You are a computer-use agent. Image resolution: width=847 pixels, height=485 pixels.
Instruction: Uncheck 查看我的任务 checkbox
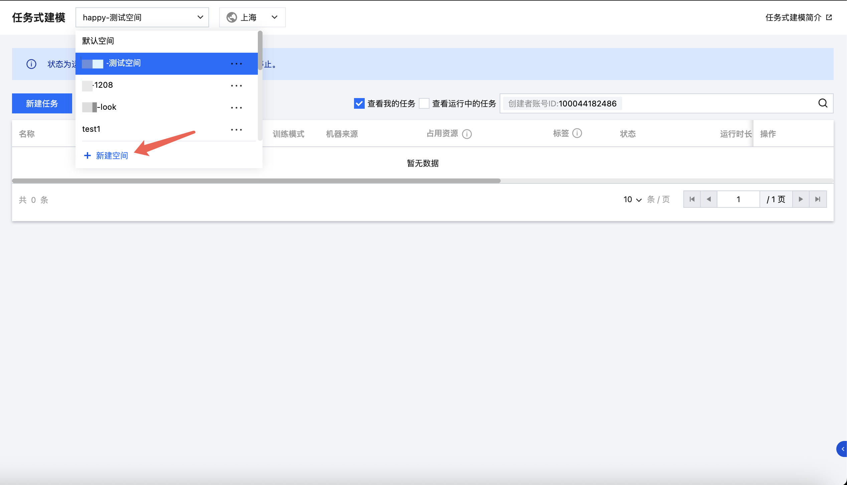pyautogui.click(x=359, y=103)
